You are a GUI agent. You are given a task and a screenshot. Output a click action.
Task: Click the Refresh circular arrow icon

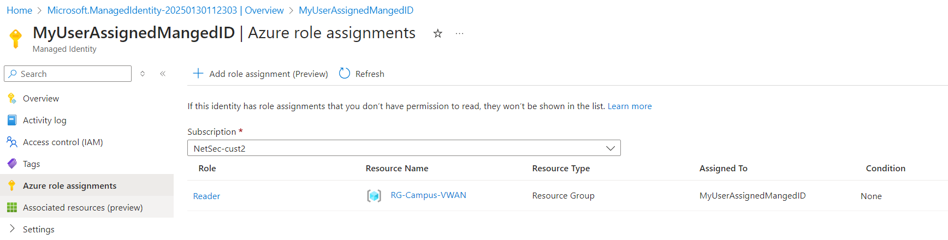tap(345, 73)
